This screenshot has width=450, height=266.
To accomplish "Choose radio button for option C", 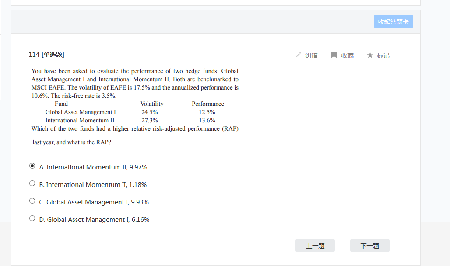I will (x=32, y=201).
